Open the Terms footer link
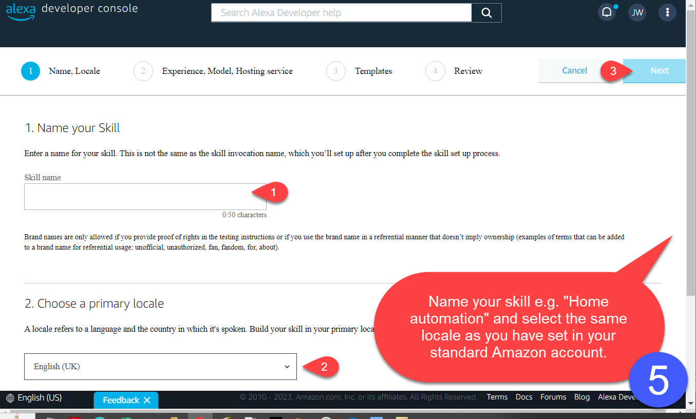 [x=497, y=397]
